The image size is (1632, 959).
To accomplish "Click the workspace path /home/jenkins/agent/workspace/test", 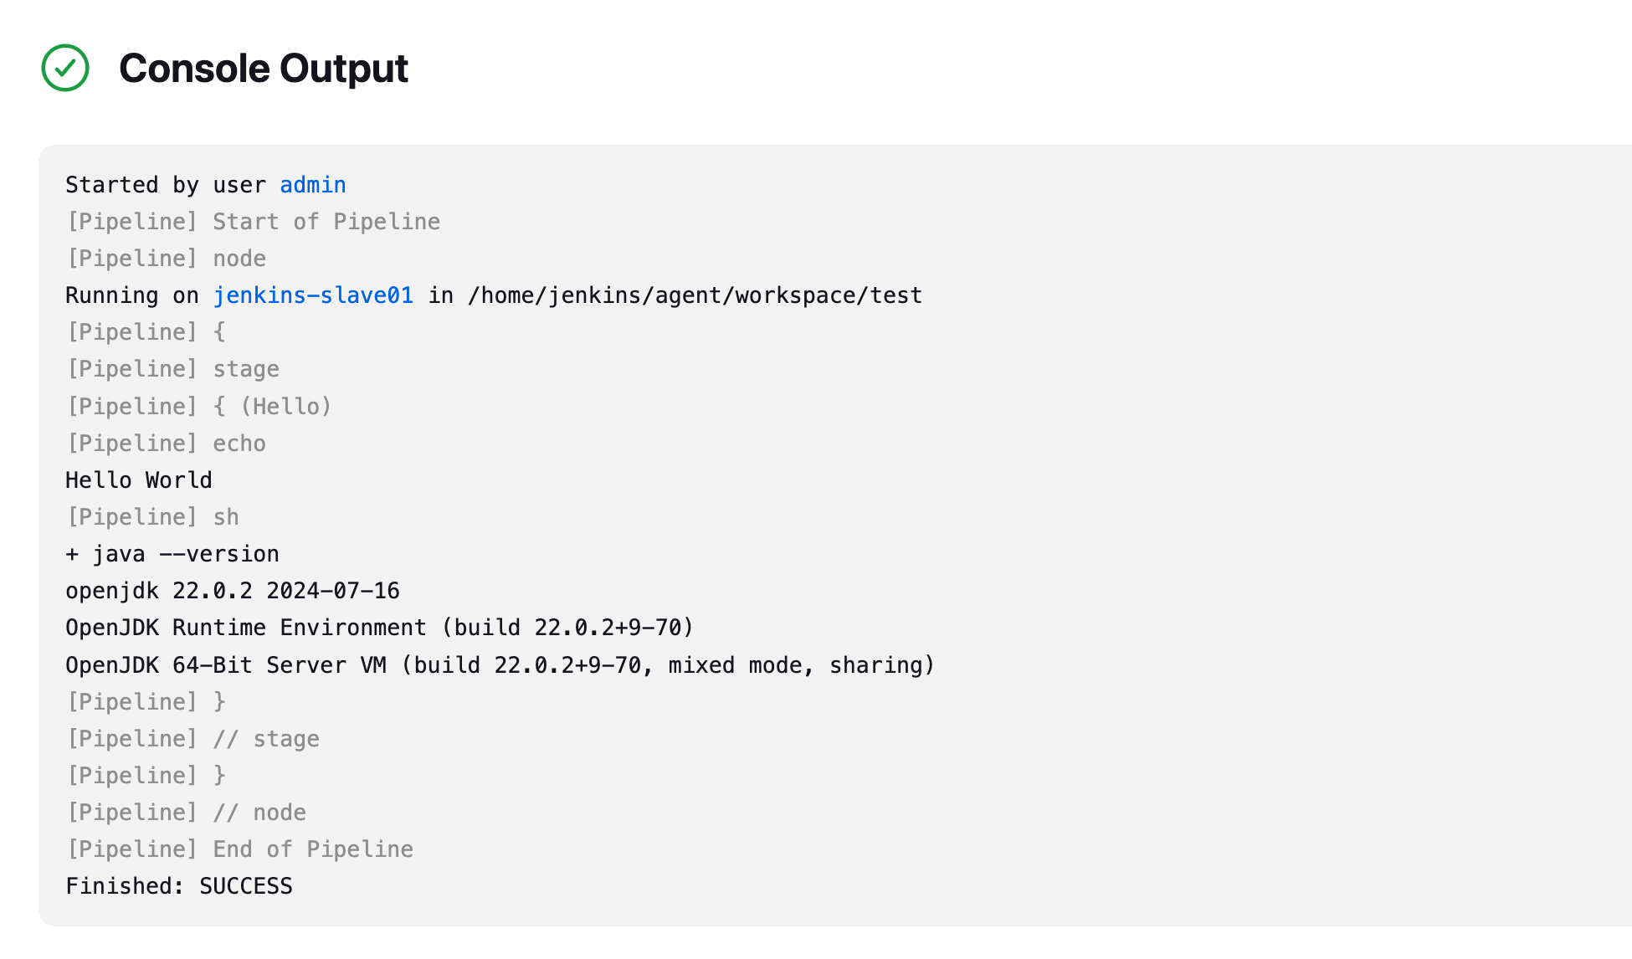I will point(695,295).
